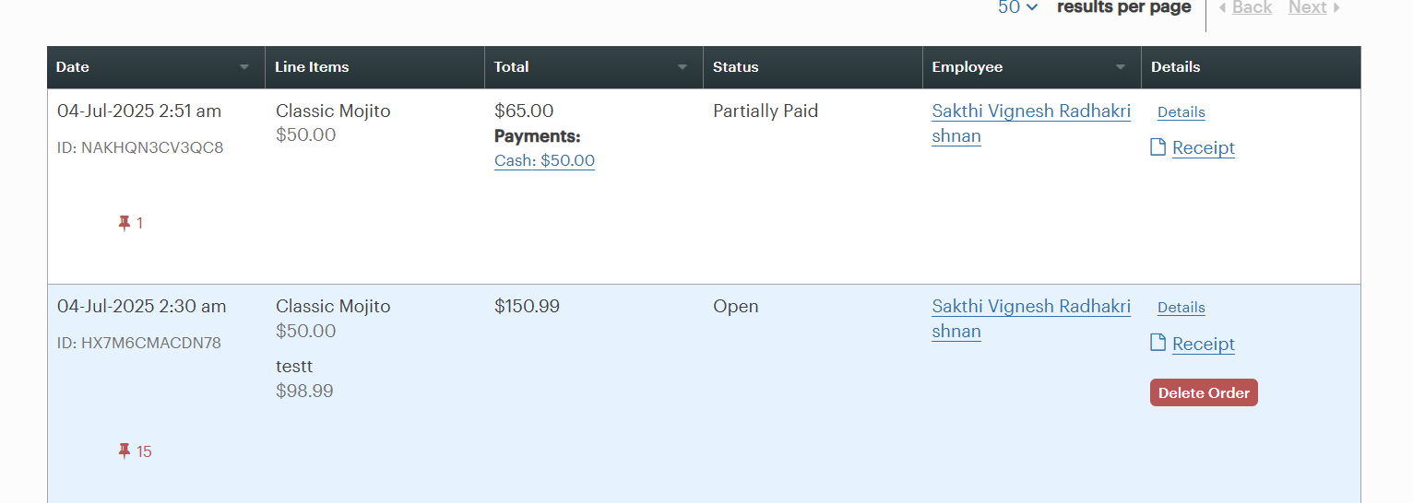The image size is (1413, 503).
Task: Click the pin icon with count 1
Action: pos(125,223)
